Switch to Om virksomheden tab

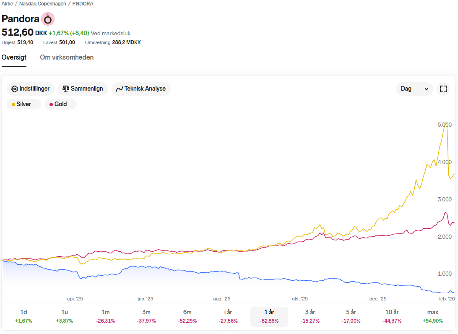coord(67,57)
